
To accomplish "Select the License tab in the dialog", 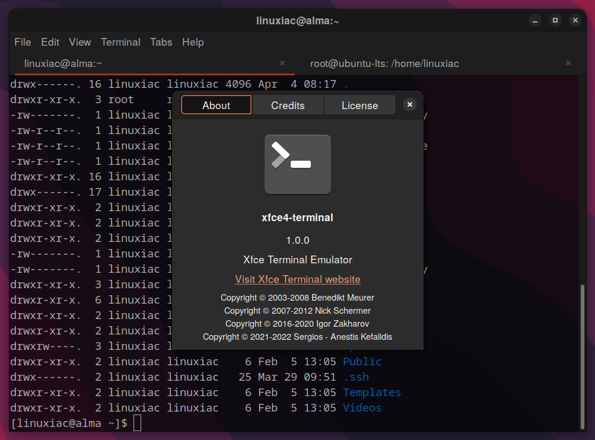I will click(x=359, y=105).
